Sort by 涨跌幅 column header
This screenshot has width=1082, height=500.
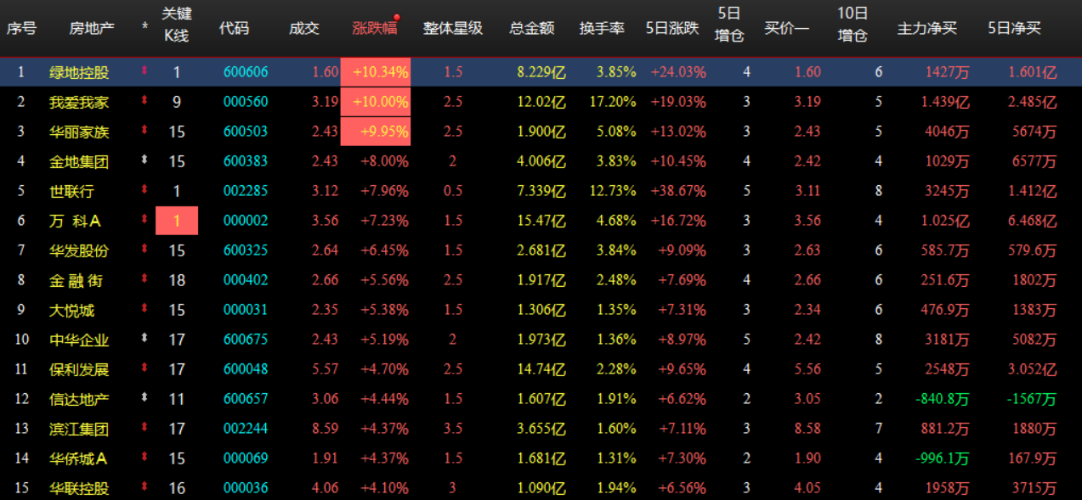pos(375,28)
